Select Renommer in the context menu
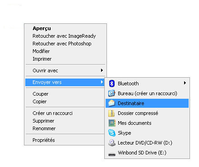The height and width of the screenshot is (167, 199). (x=44, y=128)
